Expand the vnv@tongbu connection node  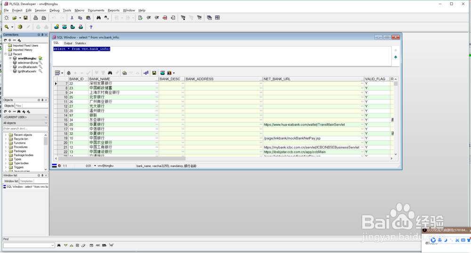pos(10,58)
